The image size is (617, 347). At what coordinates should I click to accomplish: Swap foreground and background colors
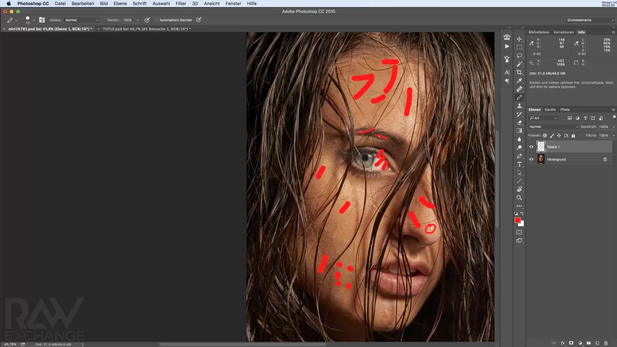point(522,213)
